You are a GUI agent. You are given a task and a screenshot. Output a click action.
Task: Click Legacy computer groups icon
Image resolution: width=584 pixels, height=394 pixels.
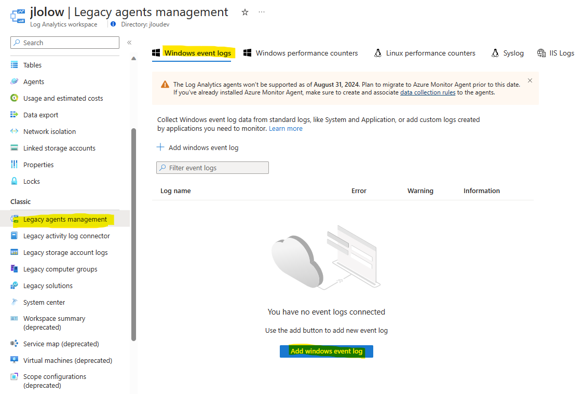pyautogui.click(x=14, y=268)
